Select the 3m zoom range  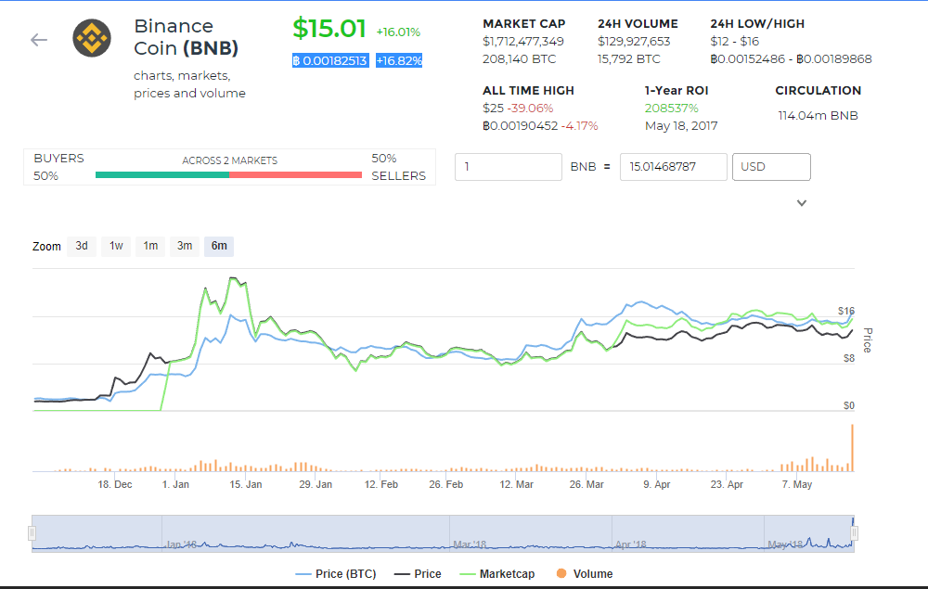185,246
